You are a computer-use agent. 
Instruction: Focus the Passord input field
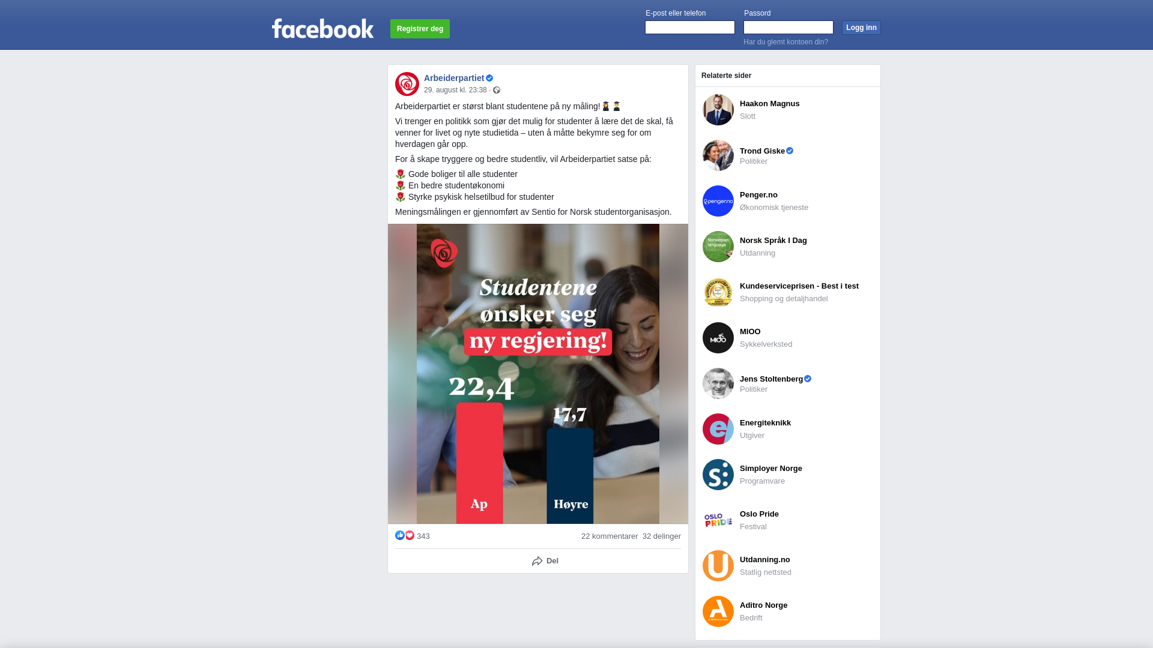[788, 27]
